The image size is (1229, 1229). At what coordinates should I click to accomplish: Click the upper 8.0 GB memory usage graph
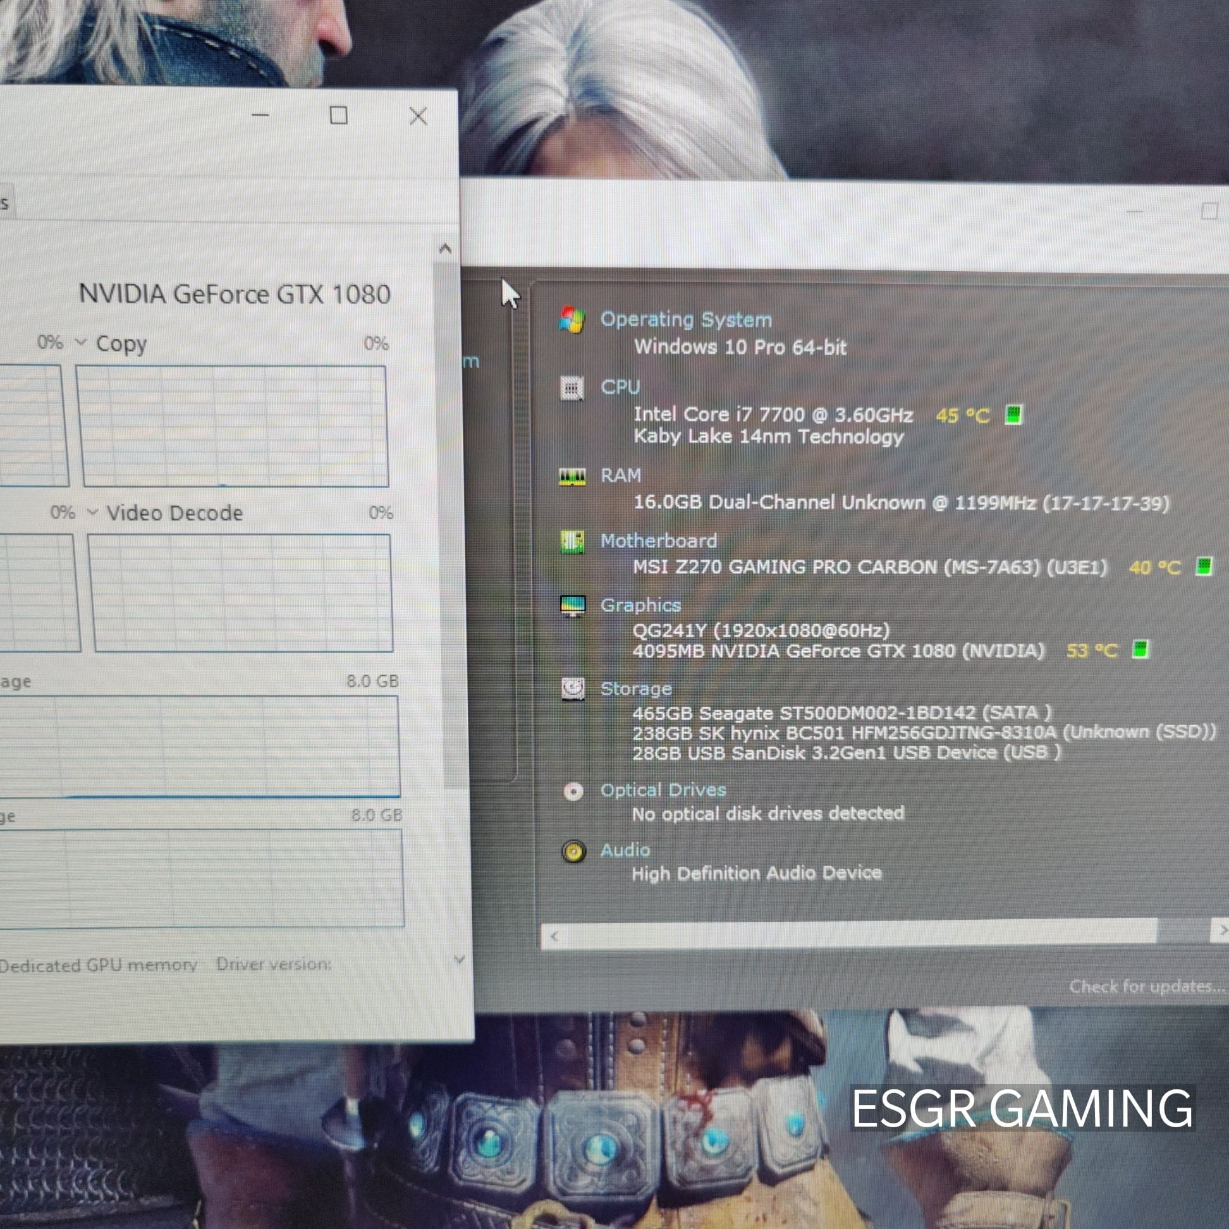(200, 745)
